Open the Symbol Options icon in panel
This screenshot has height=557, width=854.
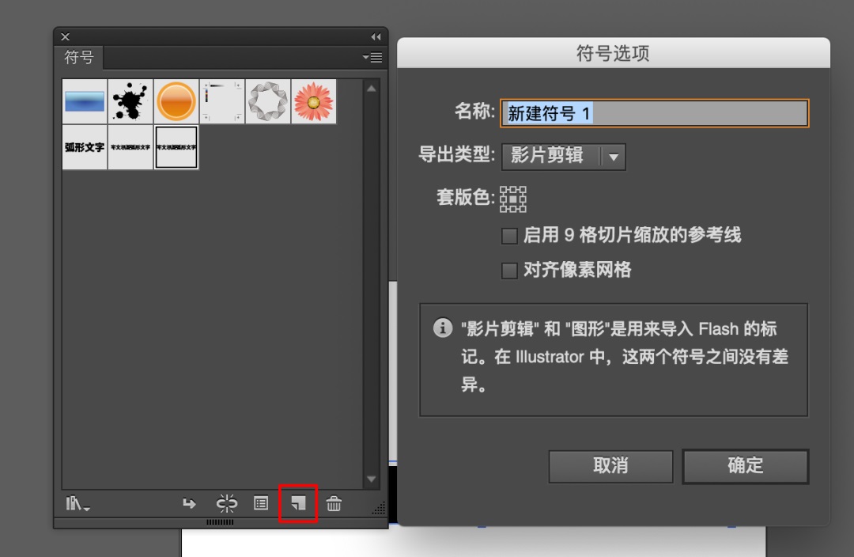click(x=261, y=504)
